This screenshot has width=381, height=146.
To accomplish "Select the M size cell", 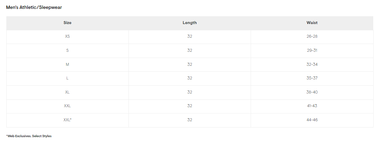I will coord(67,65).
